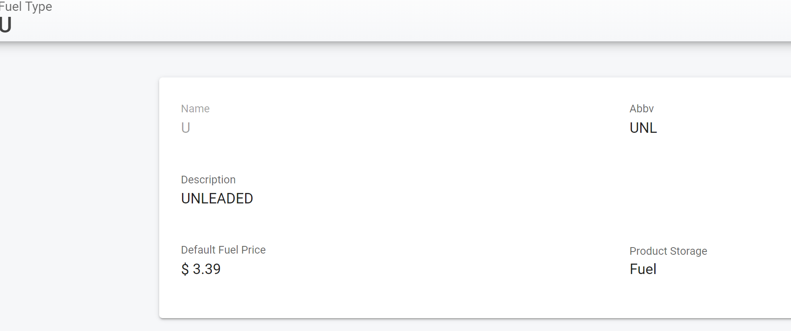The width and height of the screenshot is (791, 331).
Task: Click the Default Fuel Price label
Action: coord(223,250)
